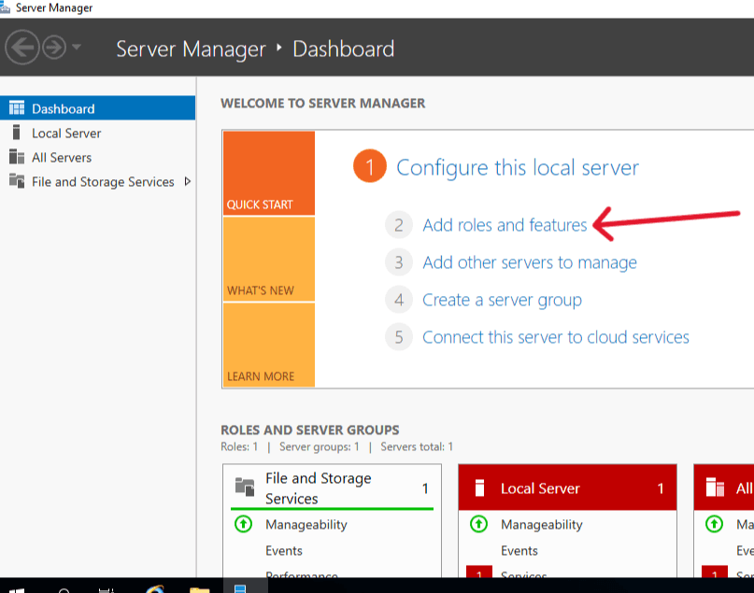Click the Dashboard grid icon in sidebar
This screenshot has width=754, height=593.
click(x=17, y=107)
